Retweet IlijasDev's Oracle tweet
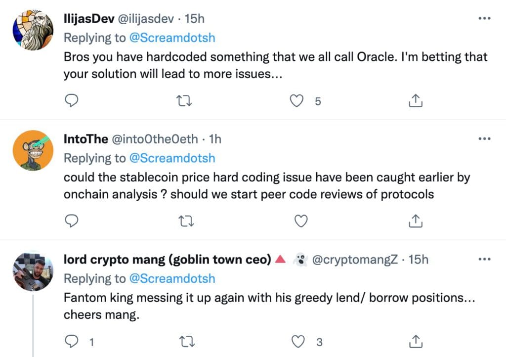This screenshot has height=357, width=506. (185, 101)
